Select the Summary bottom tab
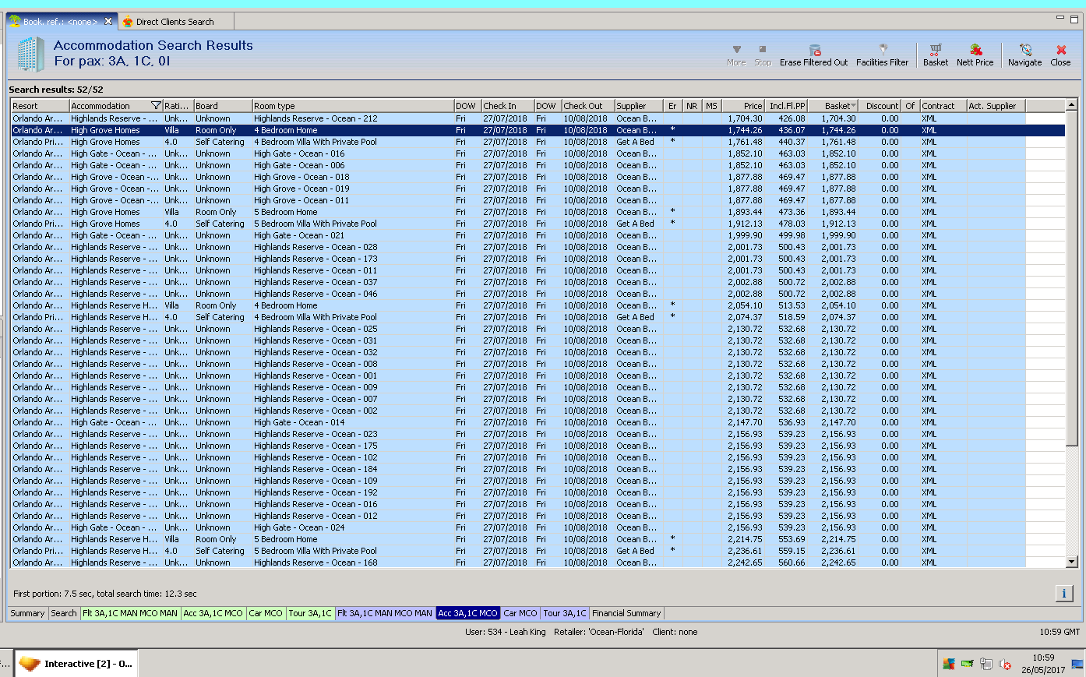1086x677 pixels. [27, 613]
